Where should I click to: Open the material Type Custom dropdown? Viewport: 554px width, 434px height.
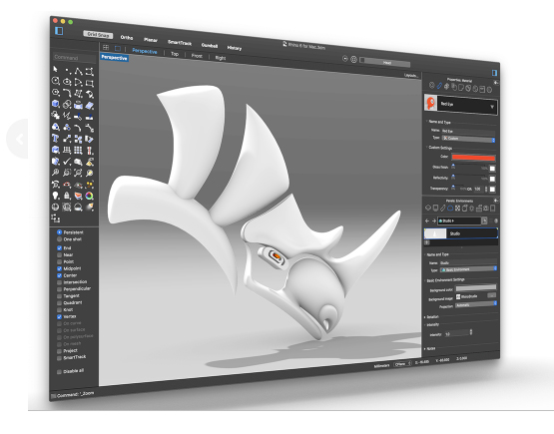pos(468,139)
